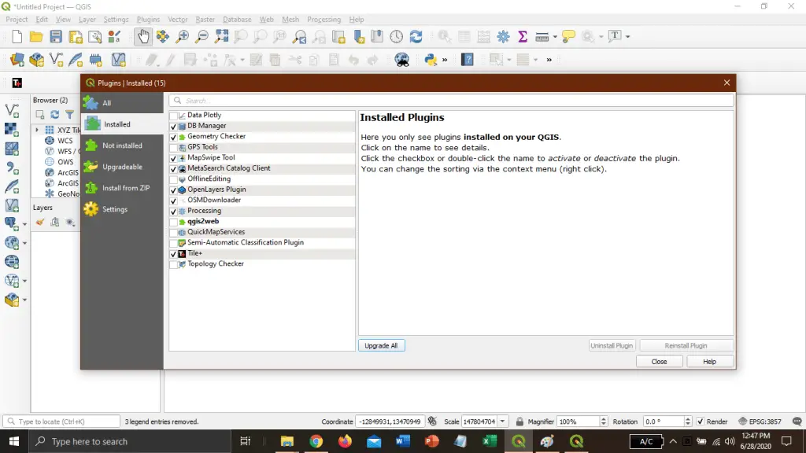Pick the Zoom In magnifier tool
This screenshot has width=806, height=453.
[x=182, y=36]
